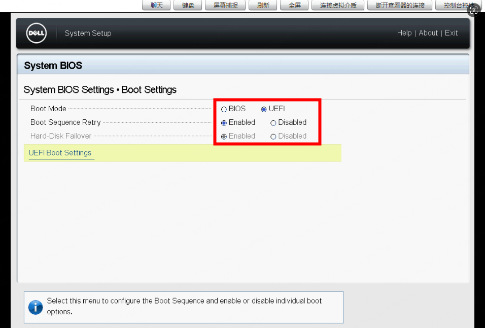Click the 屏幕捕捉 screen capture button
Image resolution: width=485 pixels, height=328 pixels.
pyautogui.click(x=225, y=5)
